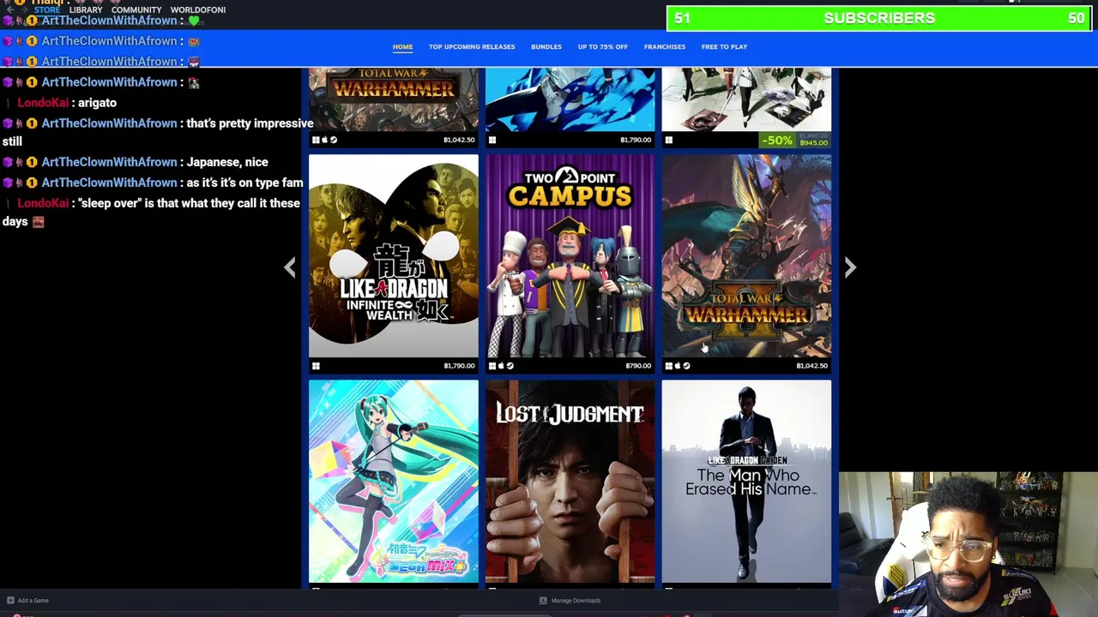Click the Apple icon under Two Point Campus
Screen dimensions: 1098x617
pyautogui.click(x=501, y=366)
